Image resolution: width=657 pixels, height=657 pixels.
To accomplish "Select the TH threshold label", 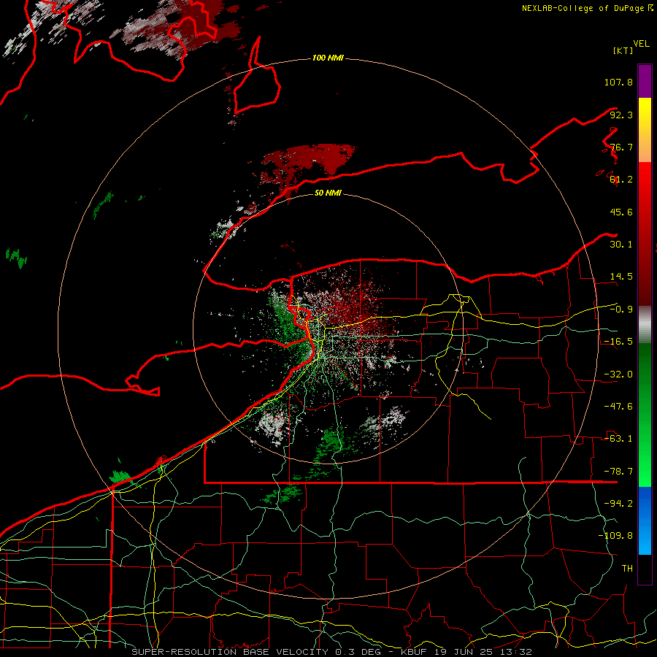I will [627, 569].
